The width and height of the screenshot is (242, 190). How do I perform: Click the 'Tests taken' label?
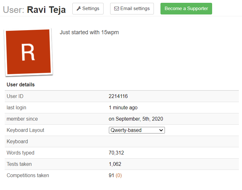(19, 164)
